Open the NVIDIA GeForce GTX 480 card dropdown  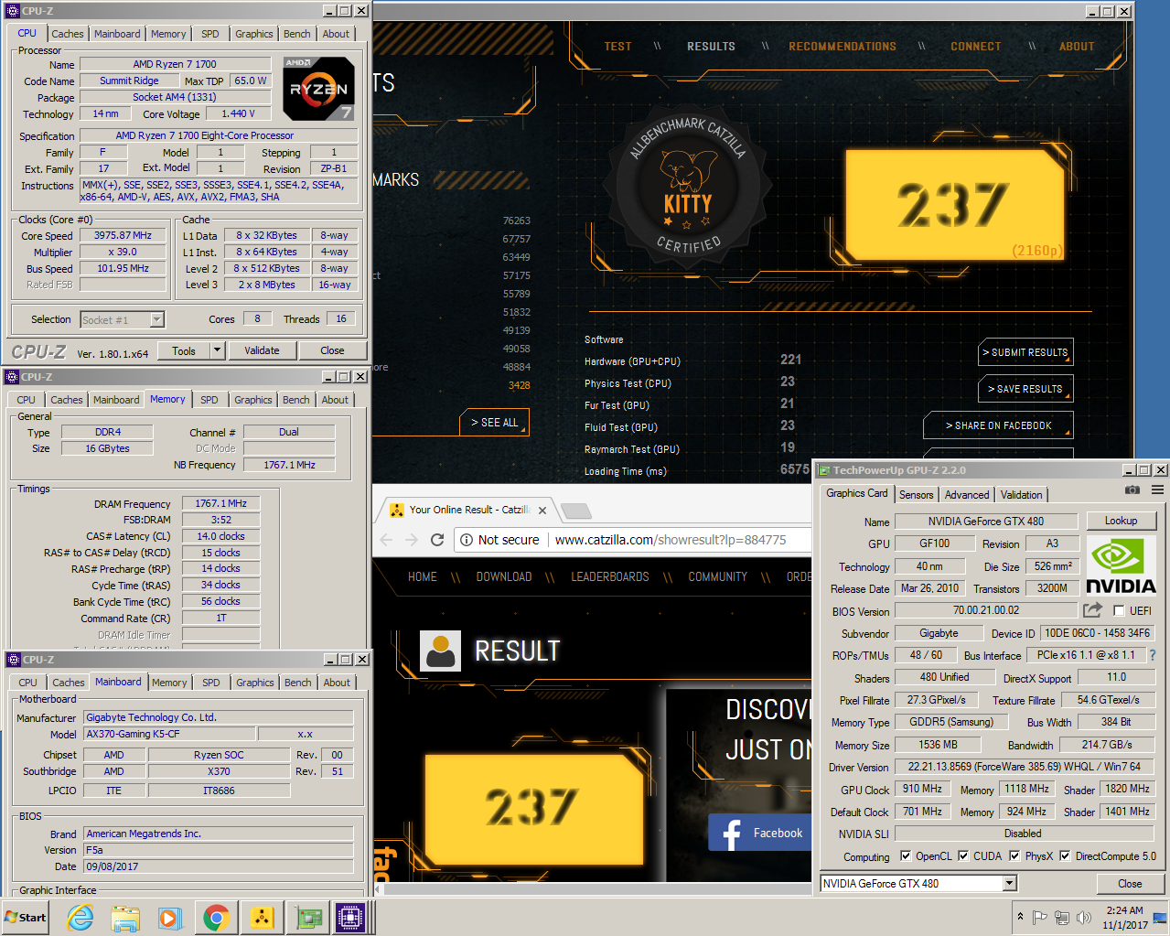1010,884
